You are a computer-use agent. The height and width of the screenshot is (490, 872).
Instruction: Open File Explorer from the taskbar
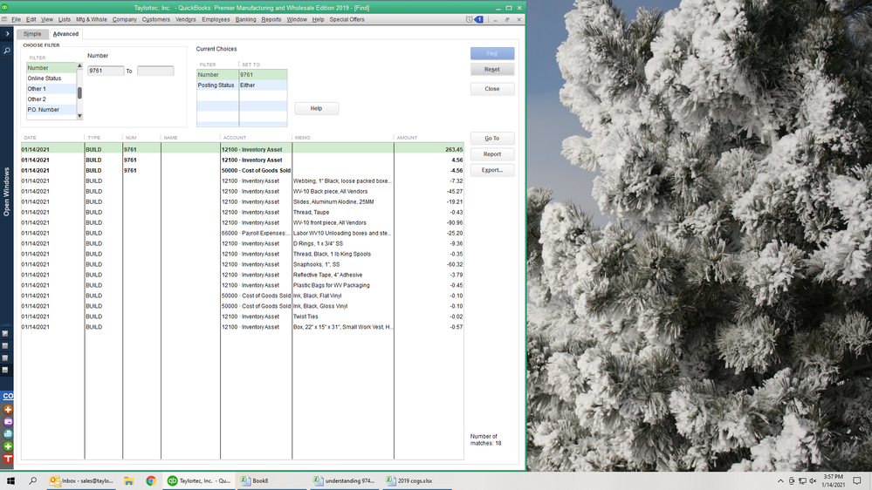click(x=128, y=480)
